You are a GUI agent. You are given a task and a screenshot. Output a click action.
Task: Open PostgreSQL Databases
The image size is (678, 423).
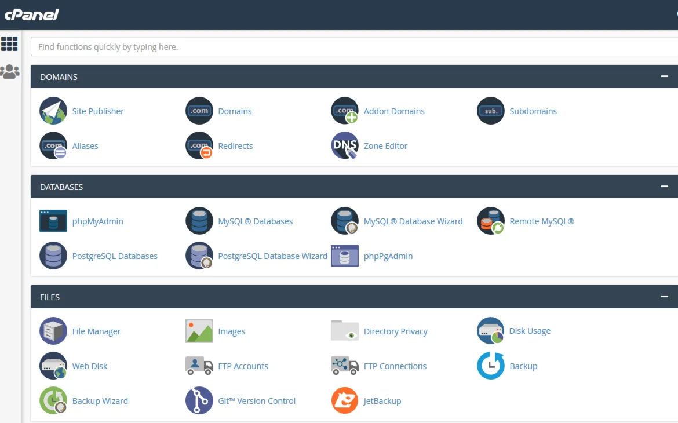pos(115,256)
